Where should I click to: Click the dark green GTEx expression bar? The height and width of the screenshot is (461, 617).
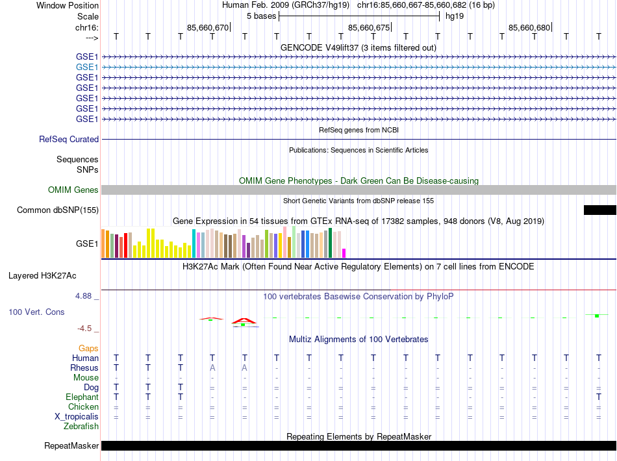(x=330, y=243)
